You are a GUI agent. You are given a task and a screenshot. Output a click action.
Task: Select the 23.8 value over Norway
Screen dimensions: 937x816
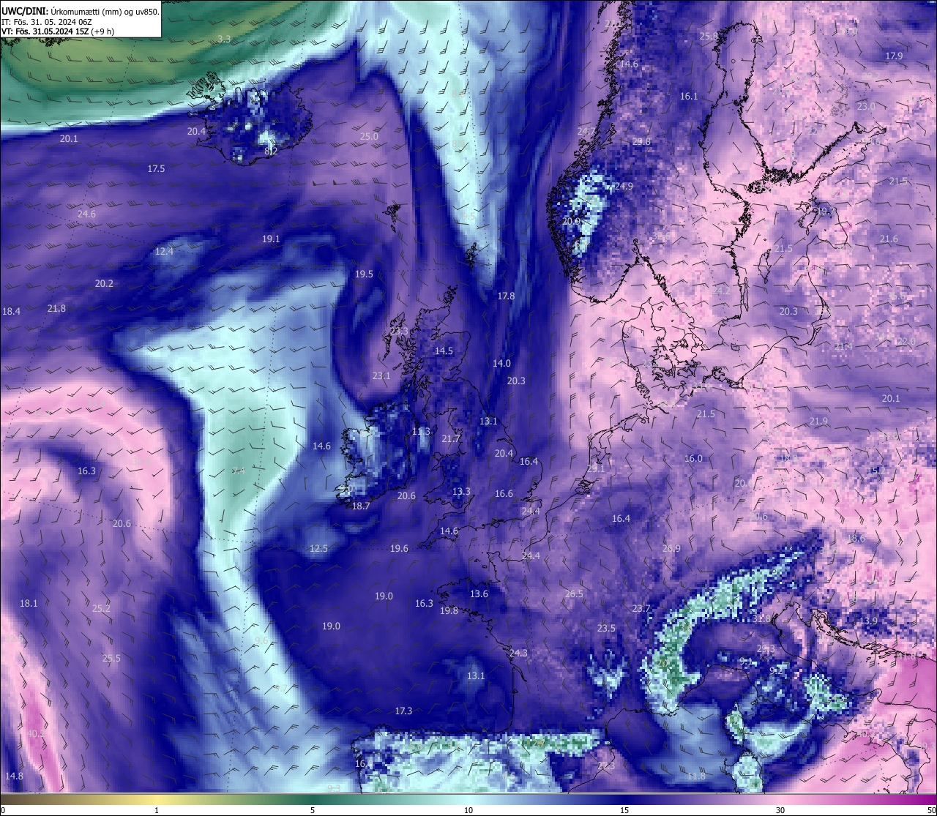coord(641,141)
